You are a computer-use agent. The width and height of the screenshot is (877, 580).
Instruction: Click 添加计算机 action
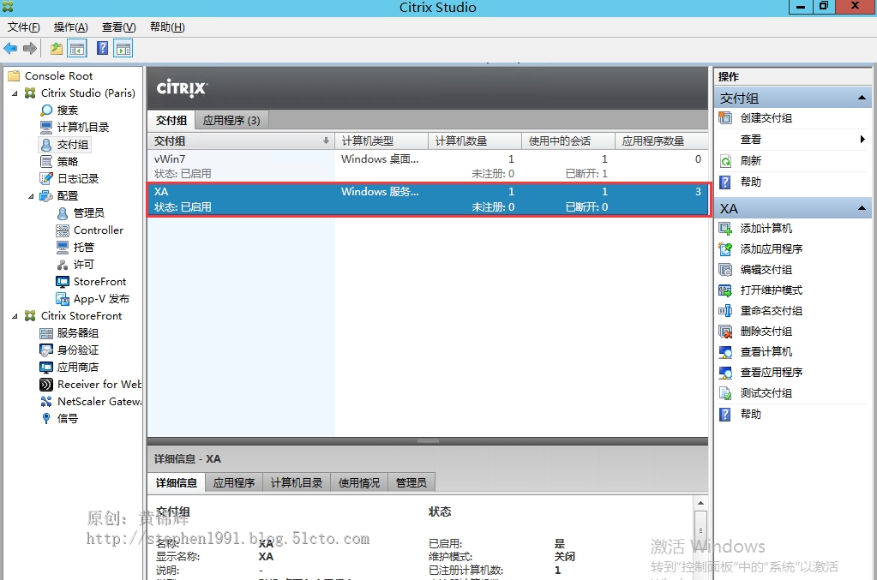tap(766, 229)
